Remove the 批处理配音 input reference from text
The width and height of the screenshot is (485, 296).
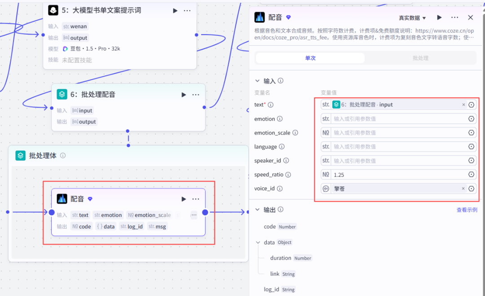463,105
